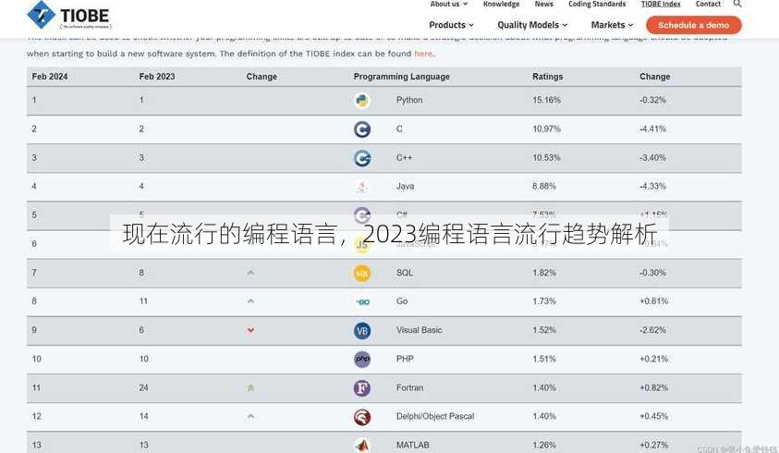Viewport: 779px width, 453px height.
Task: Click the Python language icon
Action: pyautogui.click(x=361, y=101)
